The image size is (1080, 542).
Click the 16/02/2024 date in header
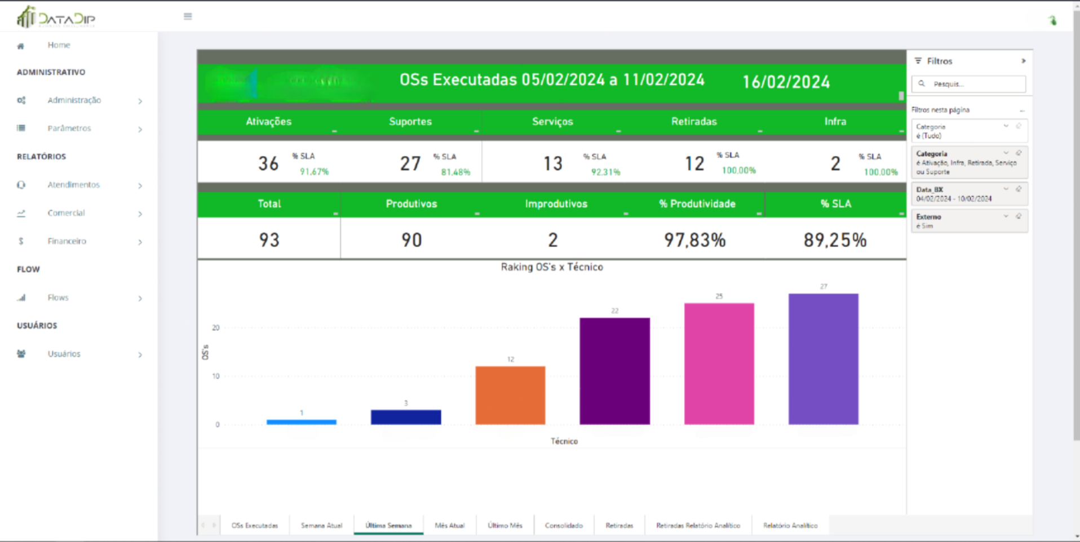[x=786, y=82]
